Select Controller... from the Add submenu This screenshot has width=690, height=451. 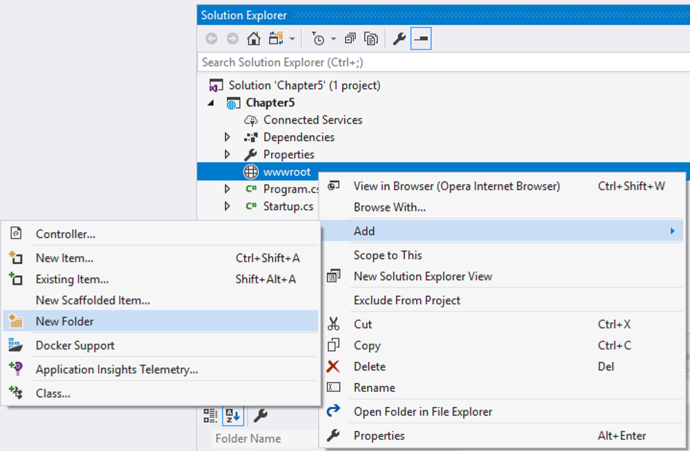pyautogui.click(x=65, y=234)
